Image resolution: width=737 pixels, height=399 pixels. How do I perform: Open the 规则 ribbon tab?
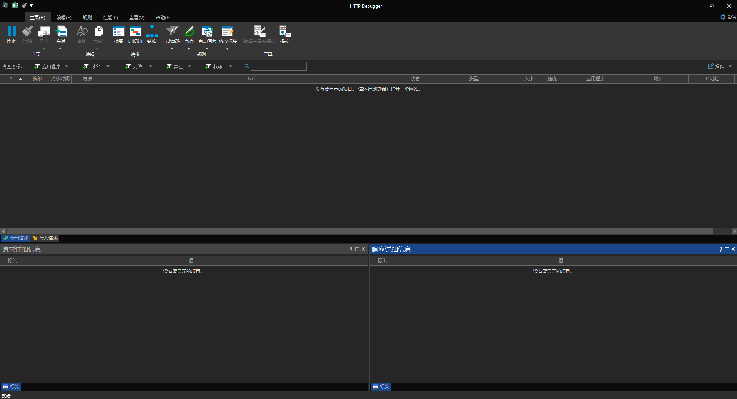click(x=87, y=17)
